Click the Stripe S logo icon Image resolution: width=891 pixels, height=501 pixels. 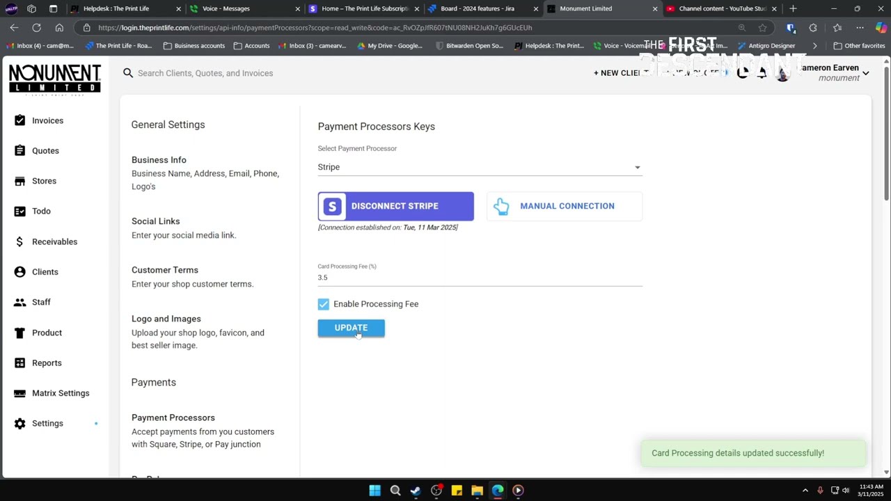pyautogui.click(x=333, y=206)
